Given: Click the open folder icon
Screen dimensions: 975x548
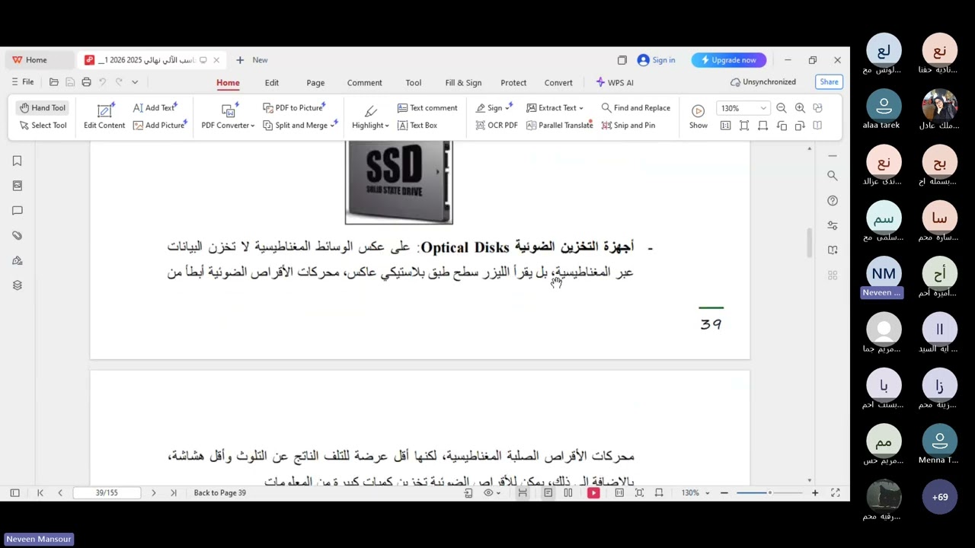Looking at the screenshot, I should point(53,81).
